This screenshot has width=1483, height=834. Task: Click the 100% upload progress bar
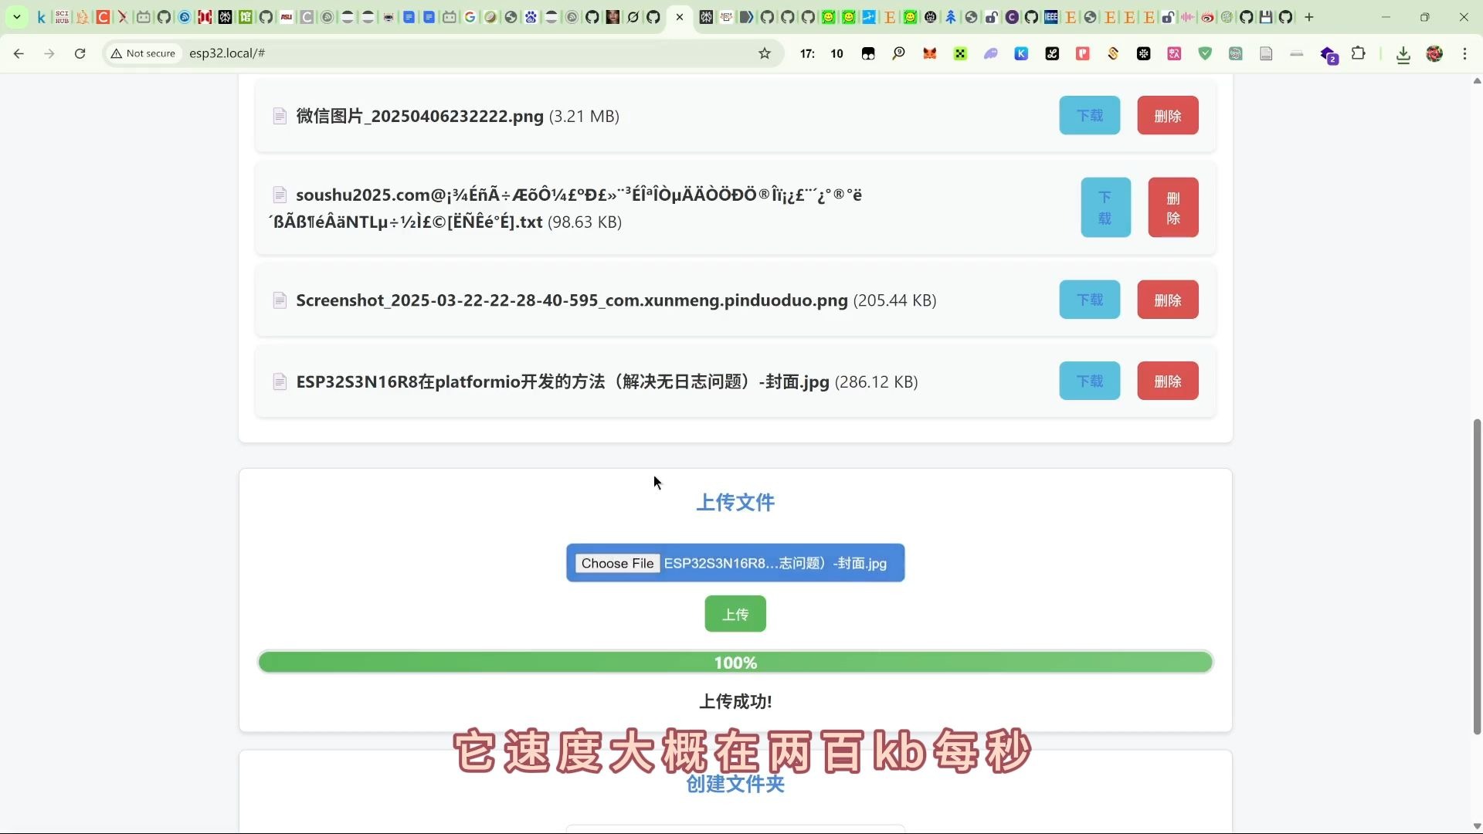(735, 663)
